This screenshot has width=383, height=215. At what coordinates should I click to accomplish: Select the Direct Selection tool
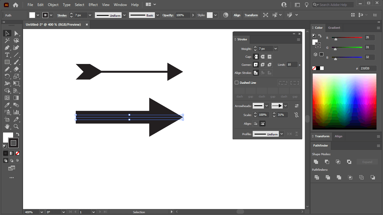click(16, 33)
